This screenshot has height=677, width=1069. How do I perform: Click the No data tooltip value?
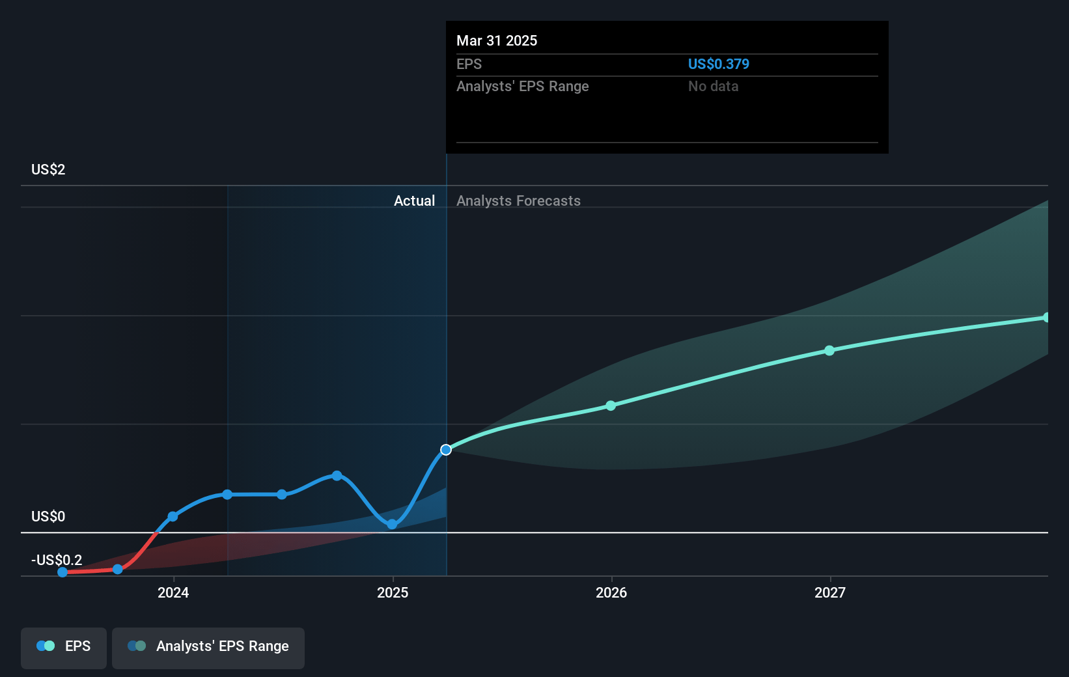click(x=714, y=87)
